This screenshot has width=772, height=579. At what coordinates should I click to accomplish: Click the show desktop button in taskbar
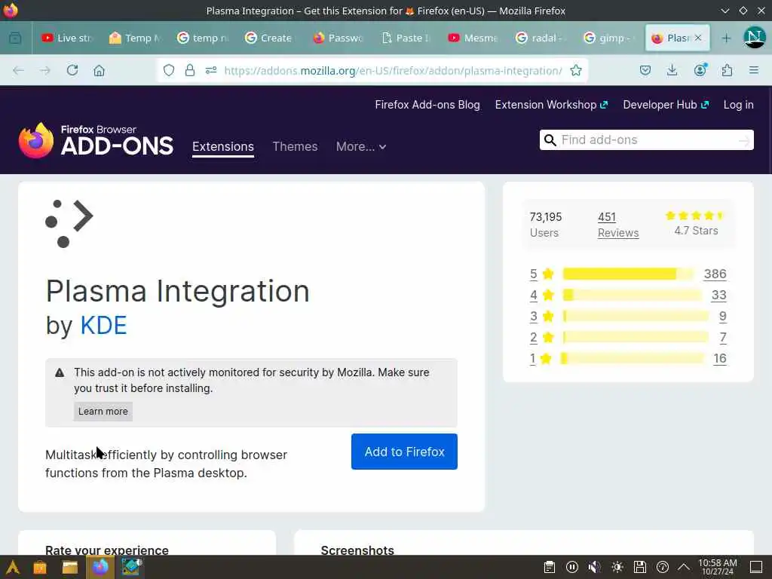tap(756, 567)
